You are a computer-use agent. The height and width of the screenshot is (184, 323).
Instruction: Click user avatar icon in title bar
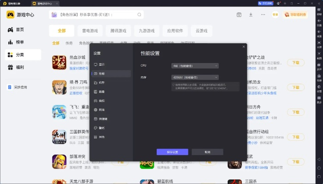278,3
